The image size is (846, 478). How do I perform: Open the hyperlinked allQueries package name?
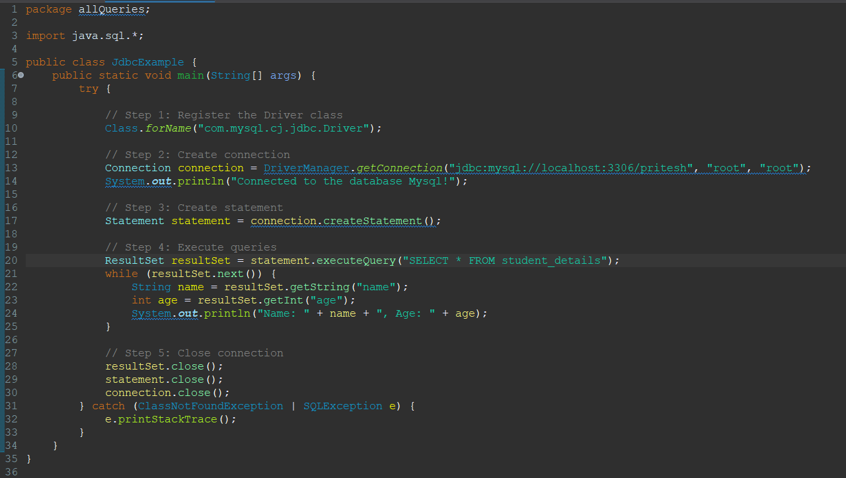pos(111,9)
